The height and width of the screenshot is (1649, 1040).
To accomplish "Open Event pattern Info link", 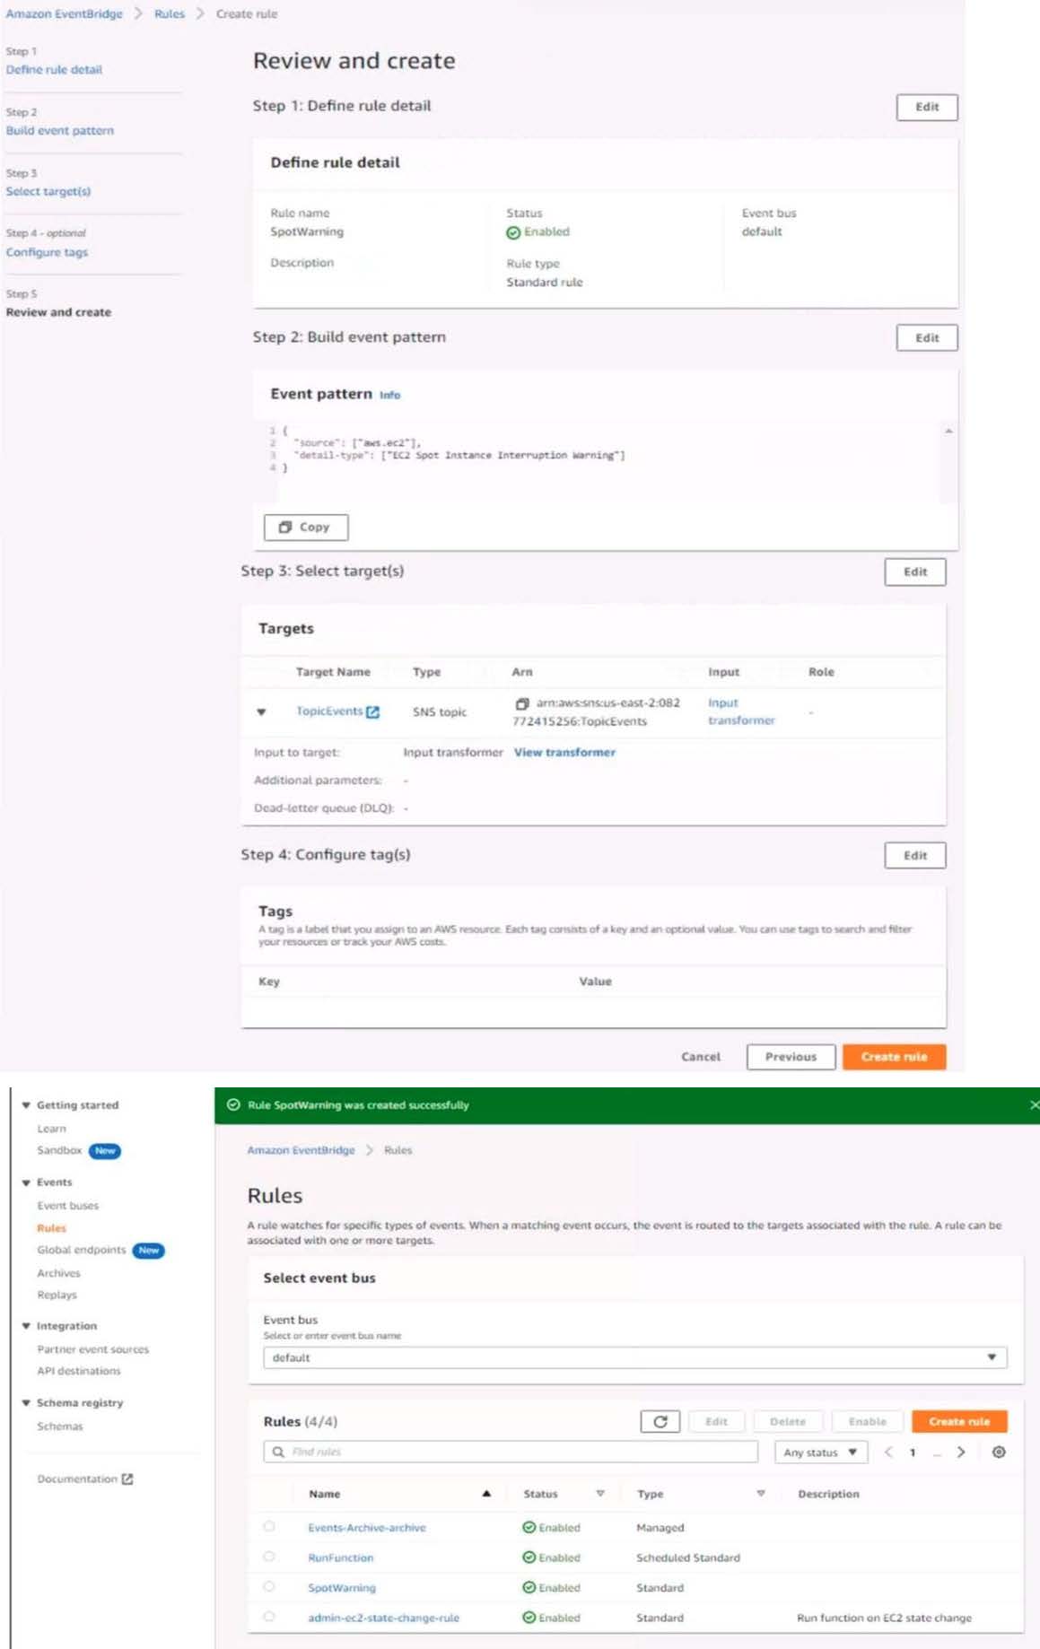I will [389, 395].
